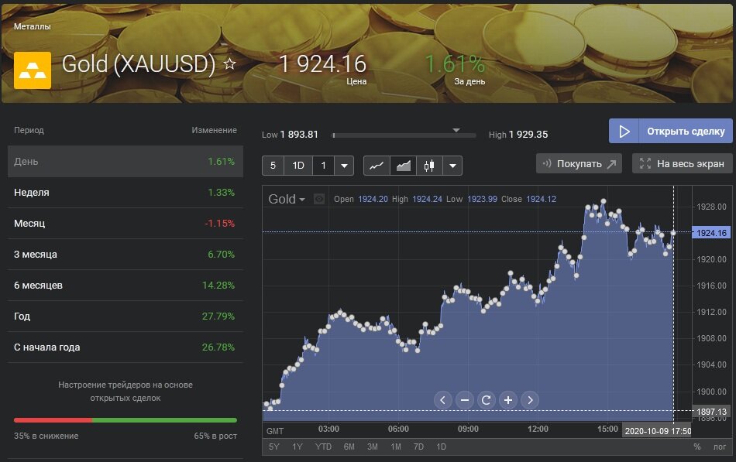Select the area chart type icon
Image resolution: width=736 pixels, height=462 pixels.
[403, 165]
